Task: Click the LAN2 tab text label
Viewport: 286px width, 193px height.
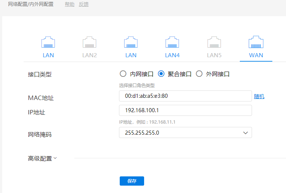Action: point(89,55)
